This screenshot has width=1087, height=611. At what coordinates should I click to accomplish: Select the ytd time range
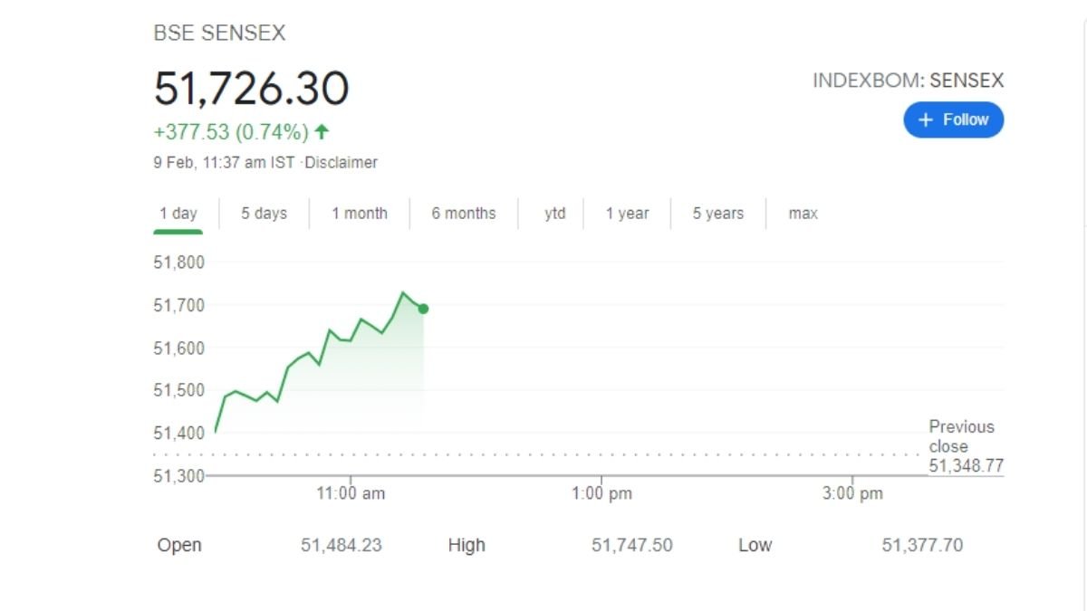(553, 214)
